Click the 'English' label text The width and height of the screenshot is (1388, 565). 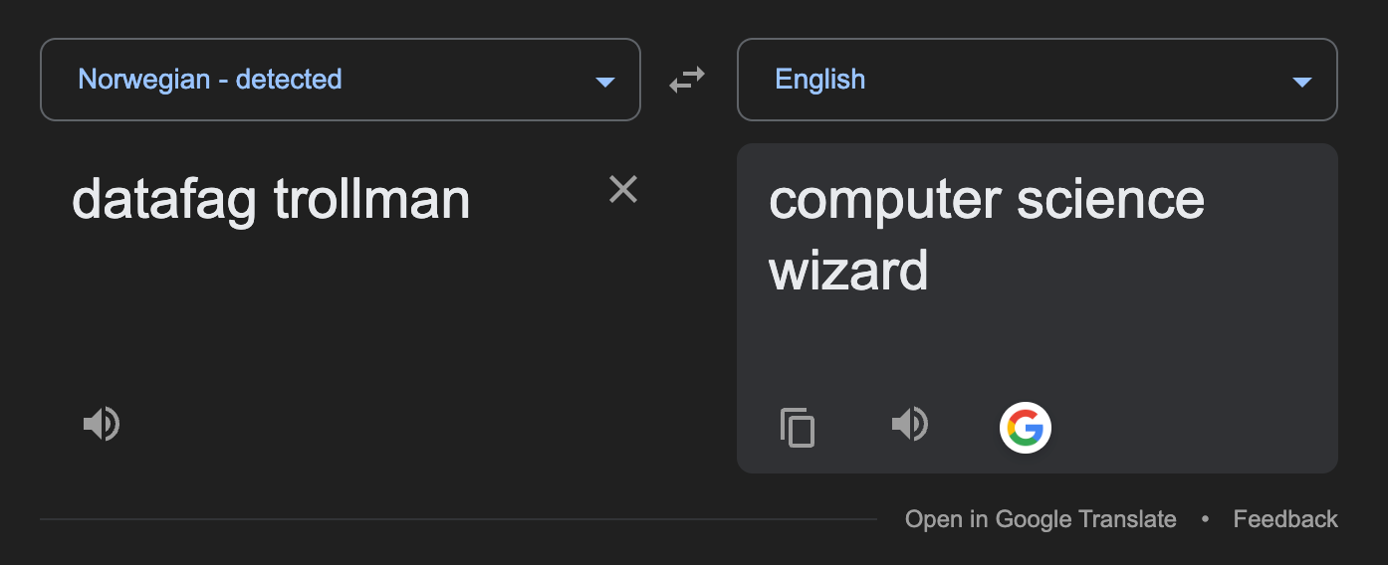(x=820, y=80)
